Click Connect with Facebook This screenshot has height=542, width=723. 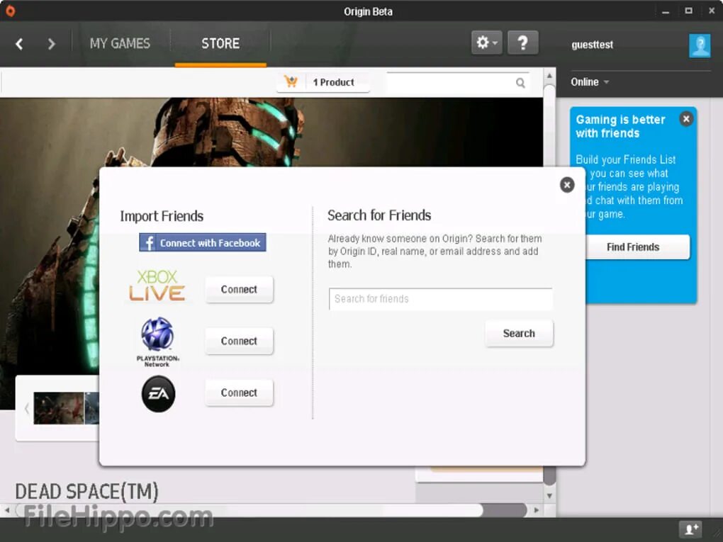pyautogui.click(x=202, y=242)
